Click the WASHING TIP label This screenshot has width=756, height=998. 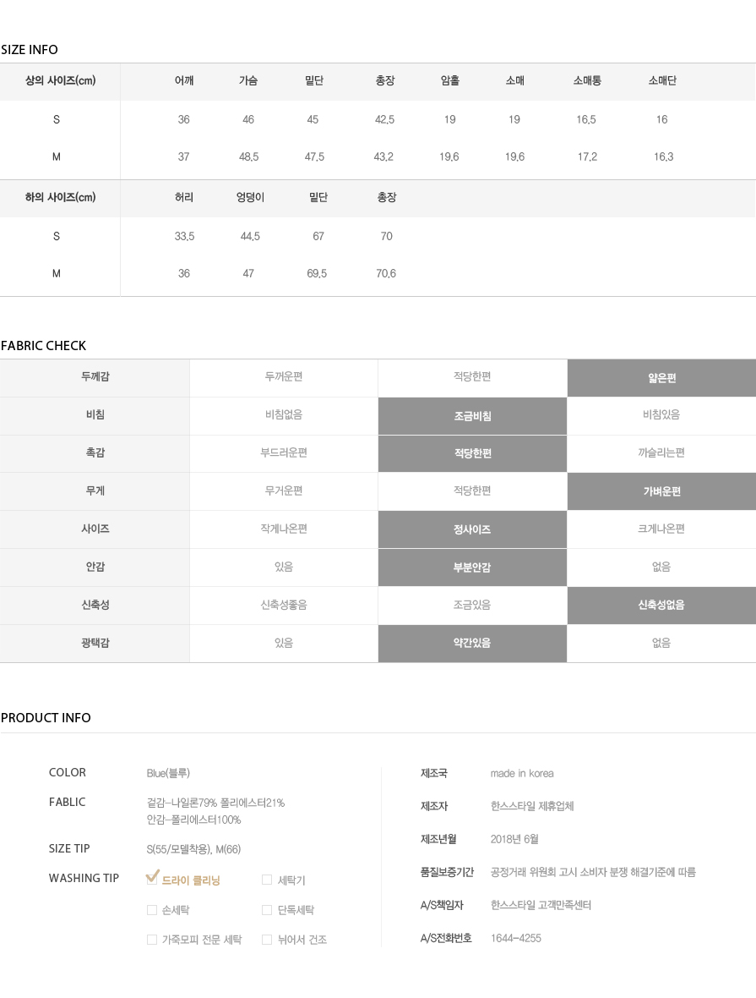(x=84, y=879)
